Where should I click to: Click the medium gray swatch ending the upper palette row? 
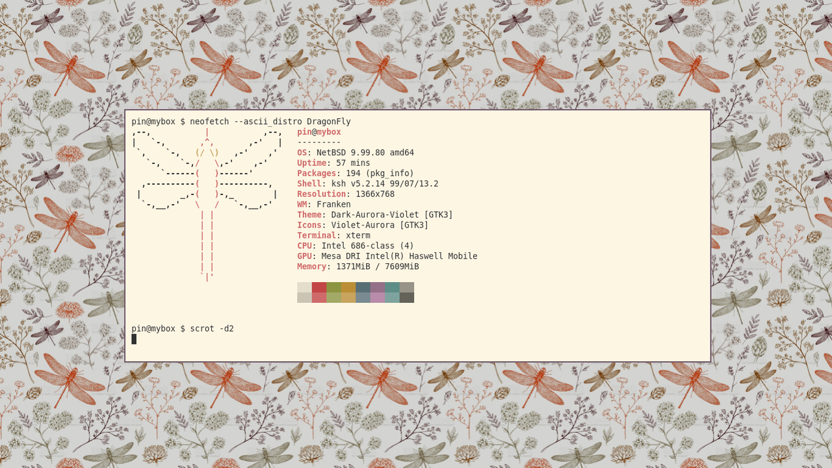tap(407, 287)
